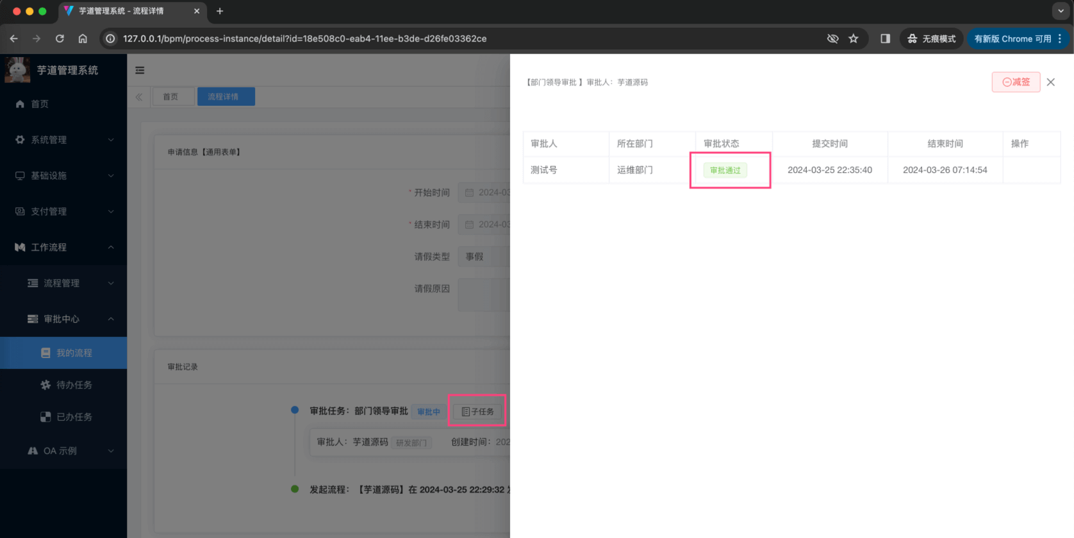Image resolution: width=1074 pixels, height=538 pixels.
Task: Click the browser address bar URL
Action: click(x=304, y=38)
